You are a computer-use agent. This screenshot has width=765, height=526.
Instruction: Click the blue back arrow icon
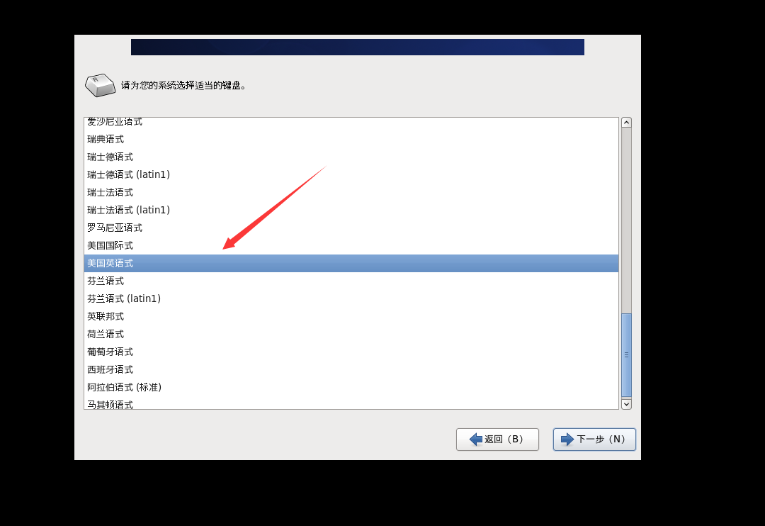(476, 439)
